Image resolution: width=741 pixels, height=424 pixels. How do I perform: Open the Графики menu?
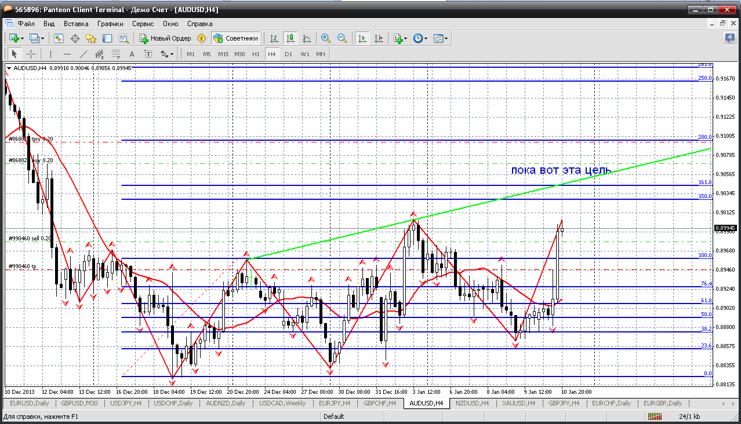click(x=110, y=24)
